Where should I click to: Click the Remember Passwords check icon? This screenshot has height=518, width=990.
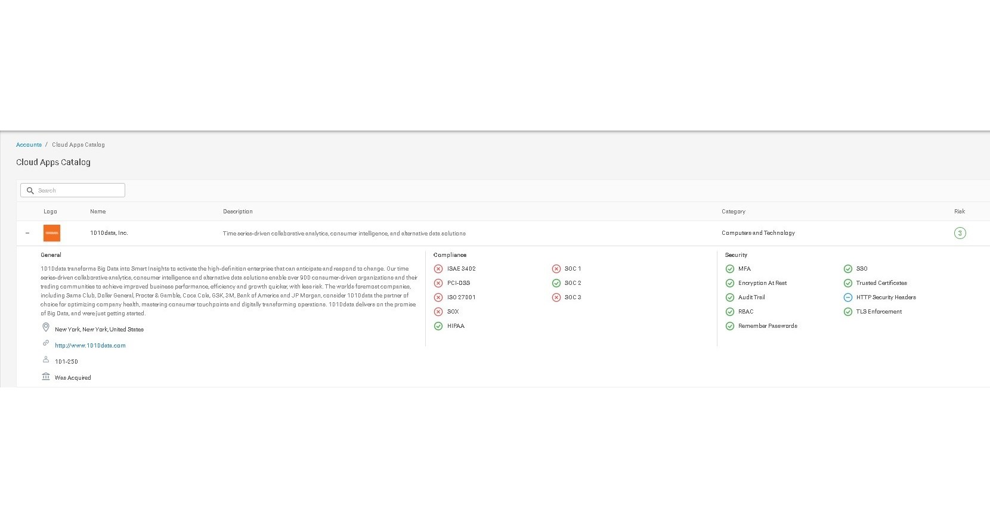click(x=729, y=326)
